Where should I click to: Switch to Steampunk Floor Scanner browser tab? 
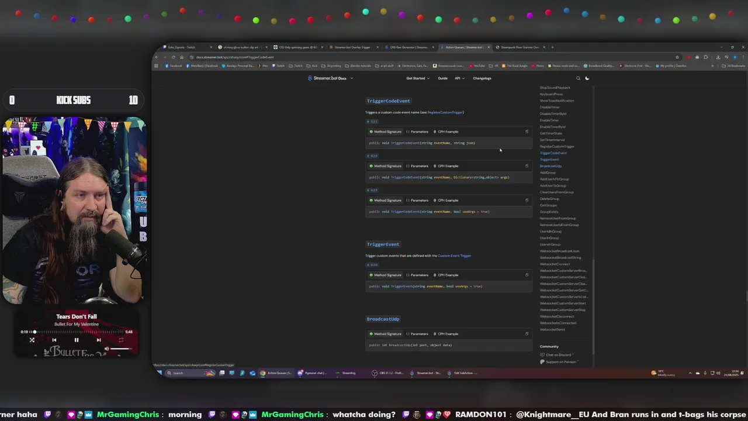pos(520,47)
